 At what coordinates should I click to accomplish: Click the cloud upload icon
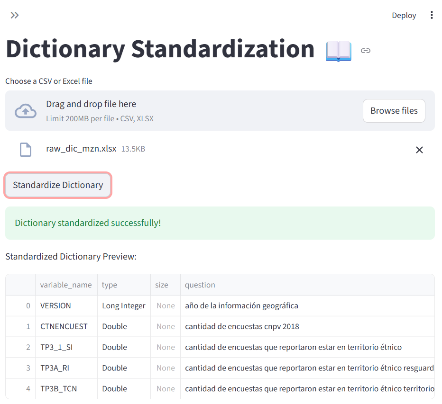[26, 111]
